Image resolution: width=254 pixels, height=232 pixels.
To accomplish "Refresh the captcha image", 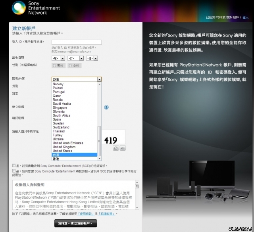I will pos(115,148).
